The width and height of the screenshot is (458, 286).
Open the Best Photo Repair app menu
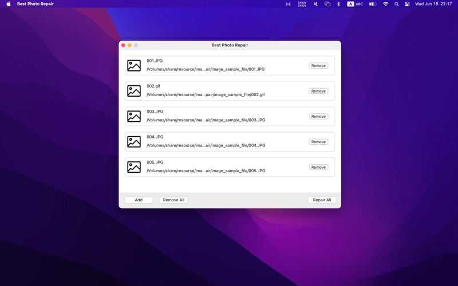[x=35, y=4]
